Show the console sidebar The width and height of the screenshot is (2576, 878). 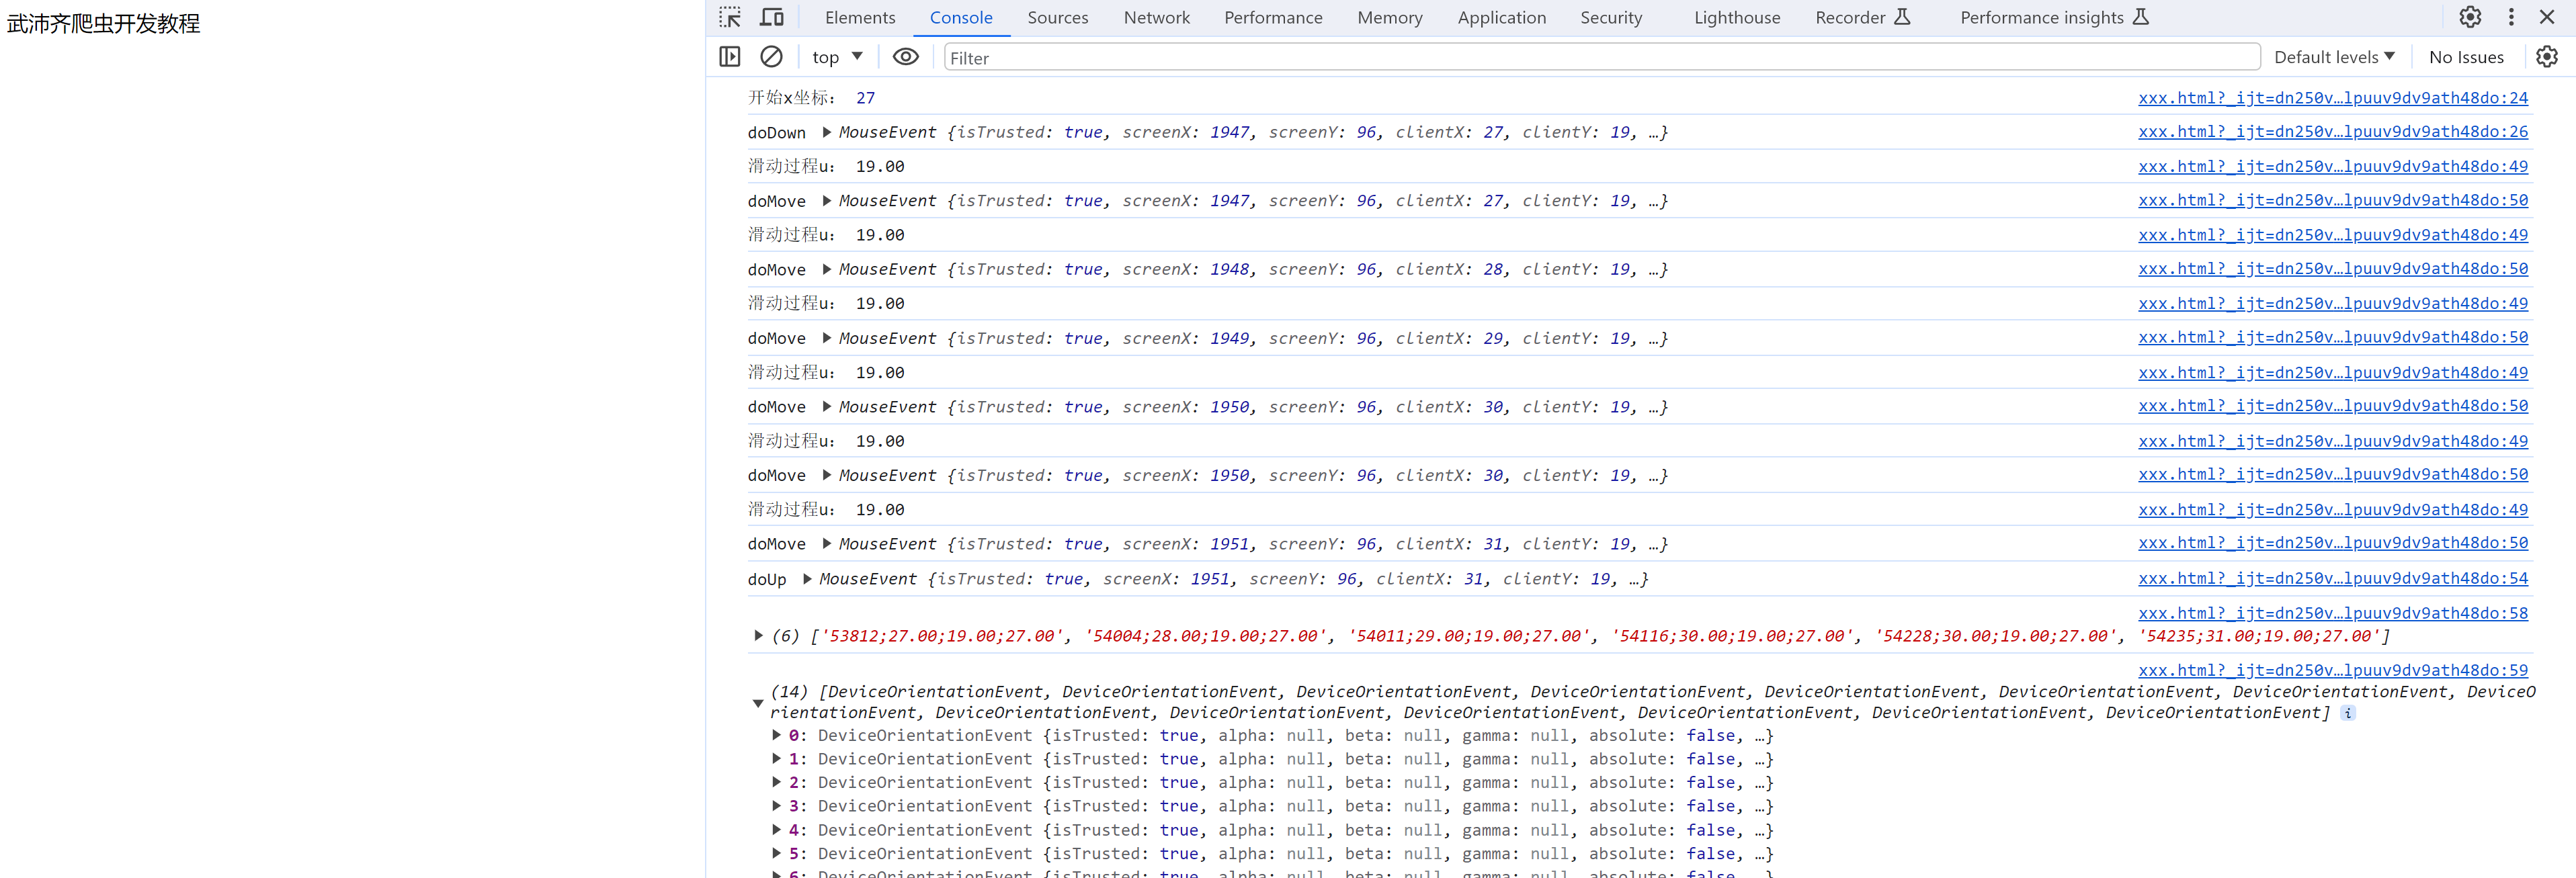(x=730, y=57)
